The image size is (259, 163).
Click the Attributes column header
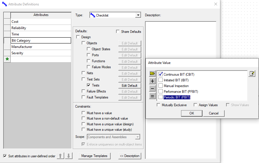coord(41,15)
